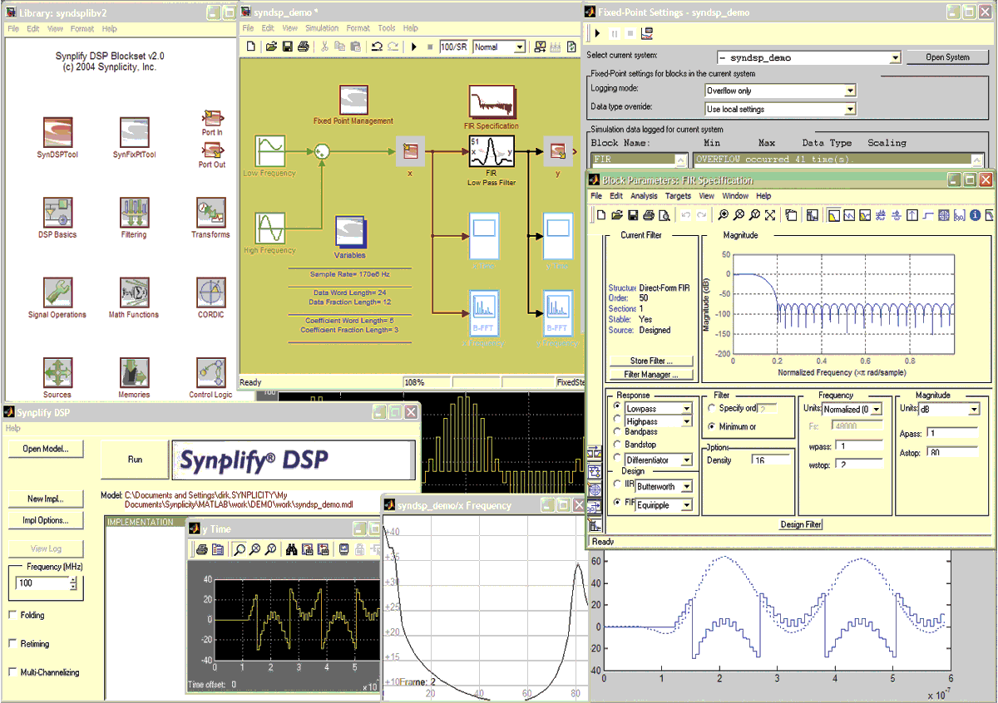998x703 pixels.
Task: Open the CORDIC library icon
Action: 210,293
